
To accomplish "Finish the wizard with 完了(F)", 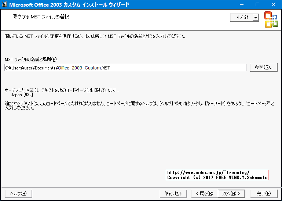I will click(x=264, y=194).
